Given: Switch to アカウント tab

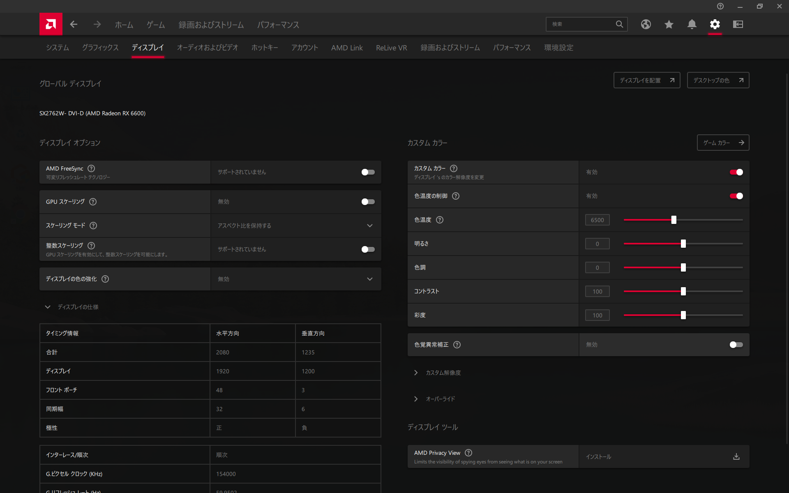Looking at the screenshot, I should point(305,48).
